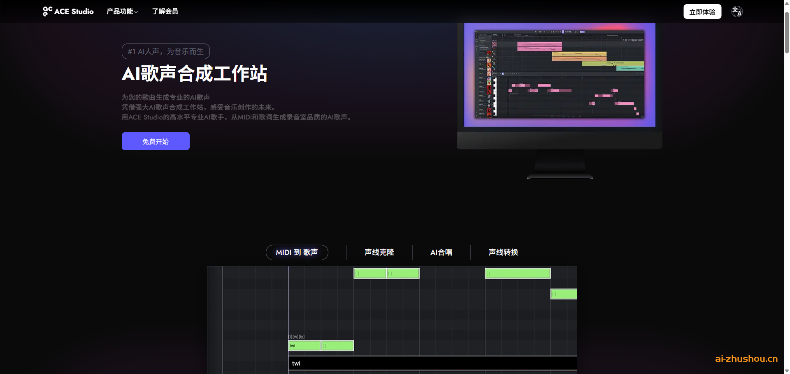This screenshot has height=374, width=790.
Task: Click the 了解会员 menu item
Action: [165, 11]
